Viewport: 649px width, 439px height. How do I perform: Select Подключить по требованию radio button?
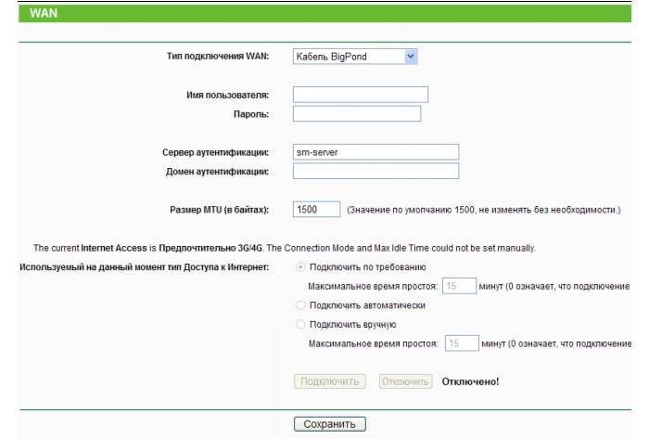[x=300, y=267]
